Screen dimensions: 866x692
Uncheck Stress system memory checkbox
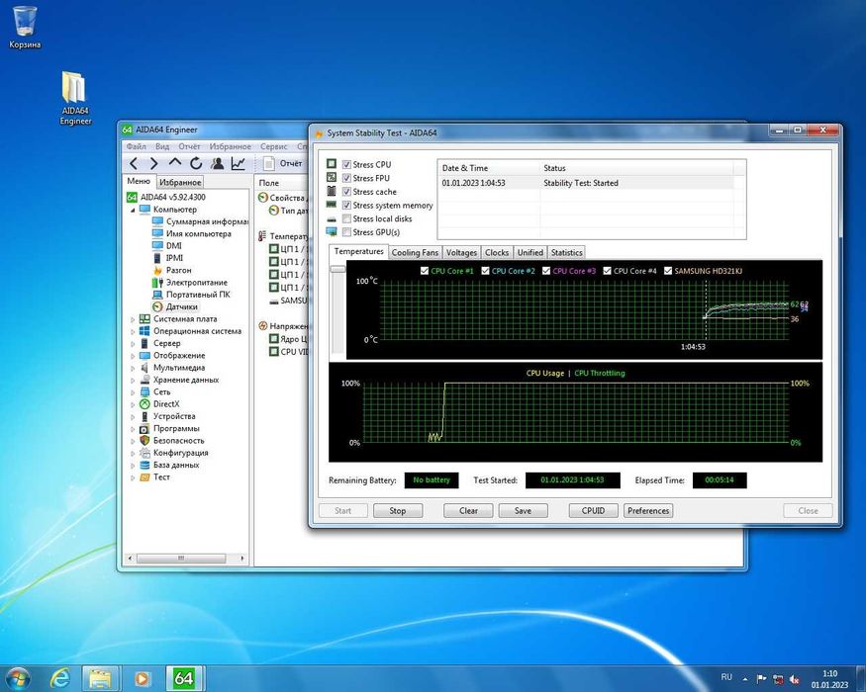click(346, 205)
